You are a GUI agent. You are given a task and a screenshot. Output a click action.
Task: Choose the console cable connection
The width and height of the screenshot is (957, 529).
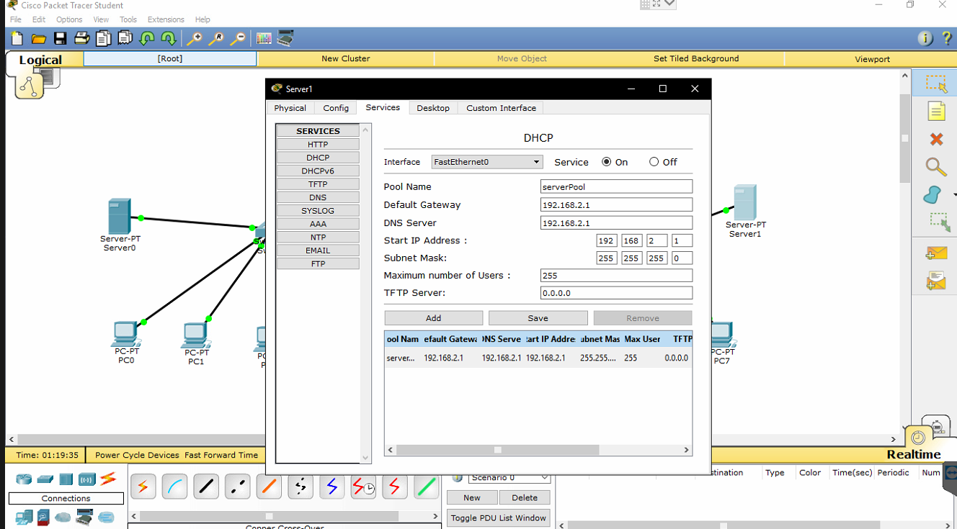pyautogui.click(x=174, y=487)
